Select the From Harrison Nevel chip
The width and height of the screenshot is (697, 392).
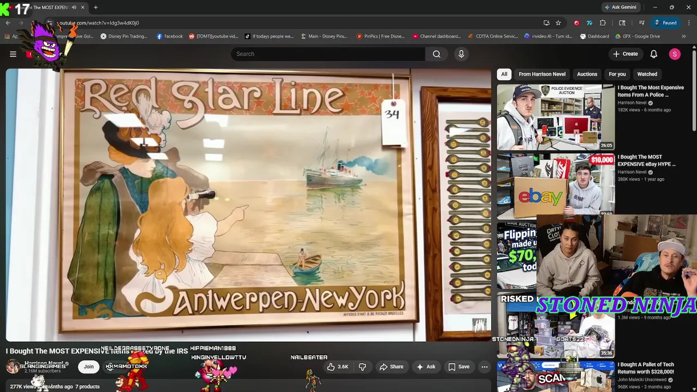tap(542, 74)
